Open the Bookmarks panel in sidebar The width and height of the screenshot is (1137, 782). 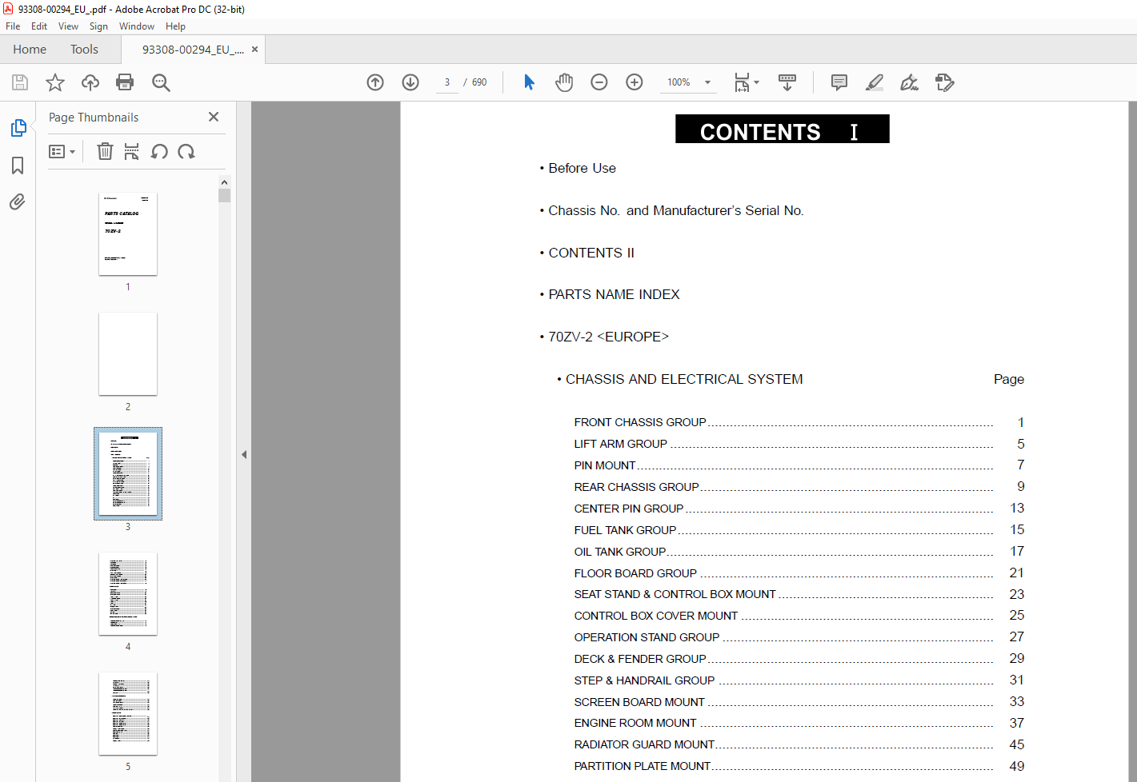coord(18,166)
